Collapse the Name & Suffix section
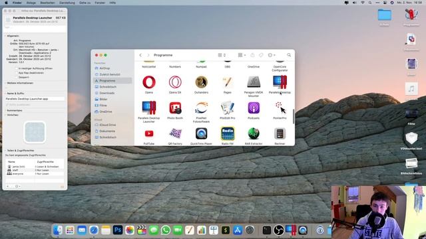 (x=5, y=93)
